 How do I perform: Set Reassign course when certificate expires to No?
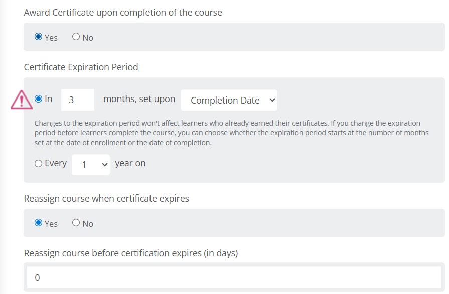[76, 223]
